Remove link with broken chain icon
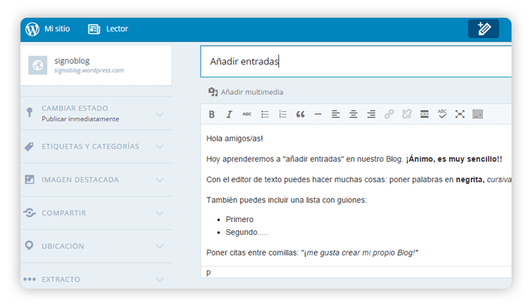The width and height of the screenshot is (532, 307). (407, 114)
